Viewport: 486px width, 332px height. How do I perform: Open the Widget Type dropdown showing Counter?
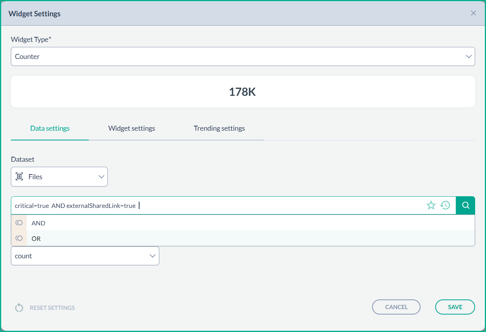click(243, 57)
